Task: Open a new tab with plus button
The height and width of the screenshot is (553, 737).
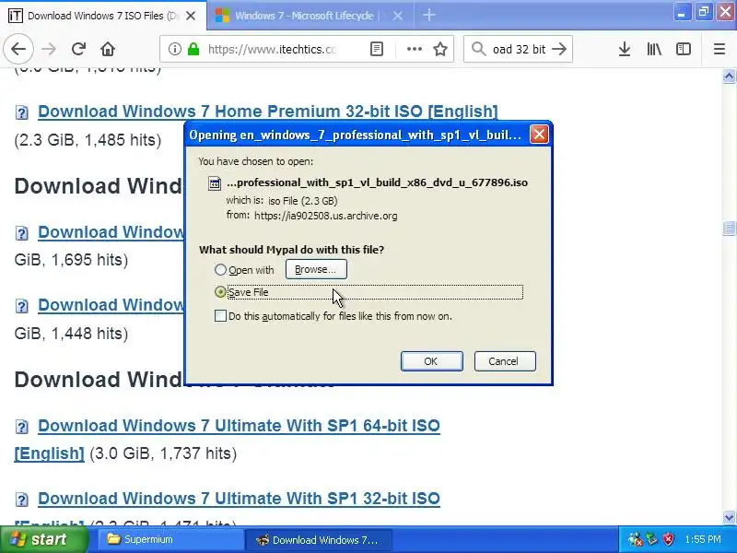Action: [428, 16]
